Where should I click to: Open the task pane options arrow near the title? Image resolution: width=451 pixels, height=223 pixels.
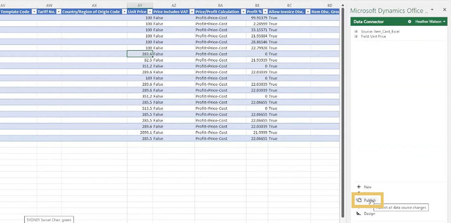[x=432, y=10]
